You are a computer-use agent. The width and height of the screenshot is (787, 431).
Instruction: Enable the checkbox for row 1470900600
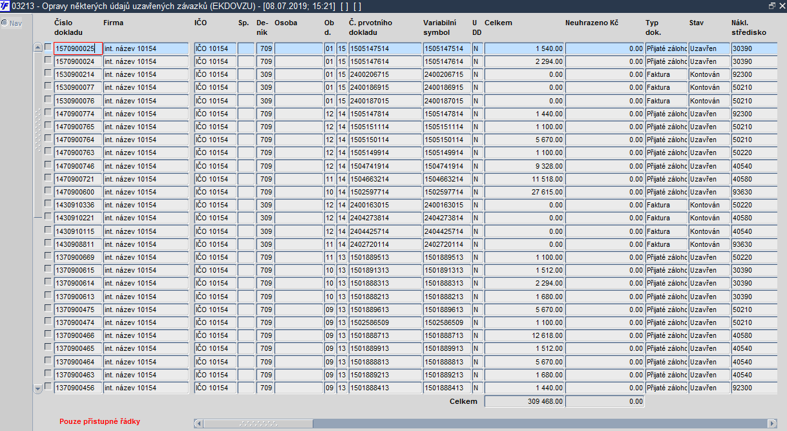click(x=48, y=191)
